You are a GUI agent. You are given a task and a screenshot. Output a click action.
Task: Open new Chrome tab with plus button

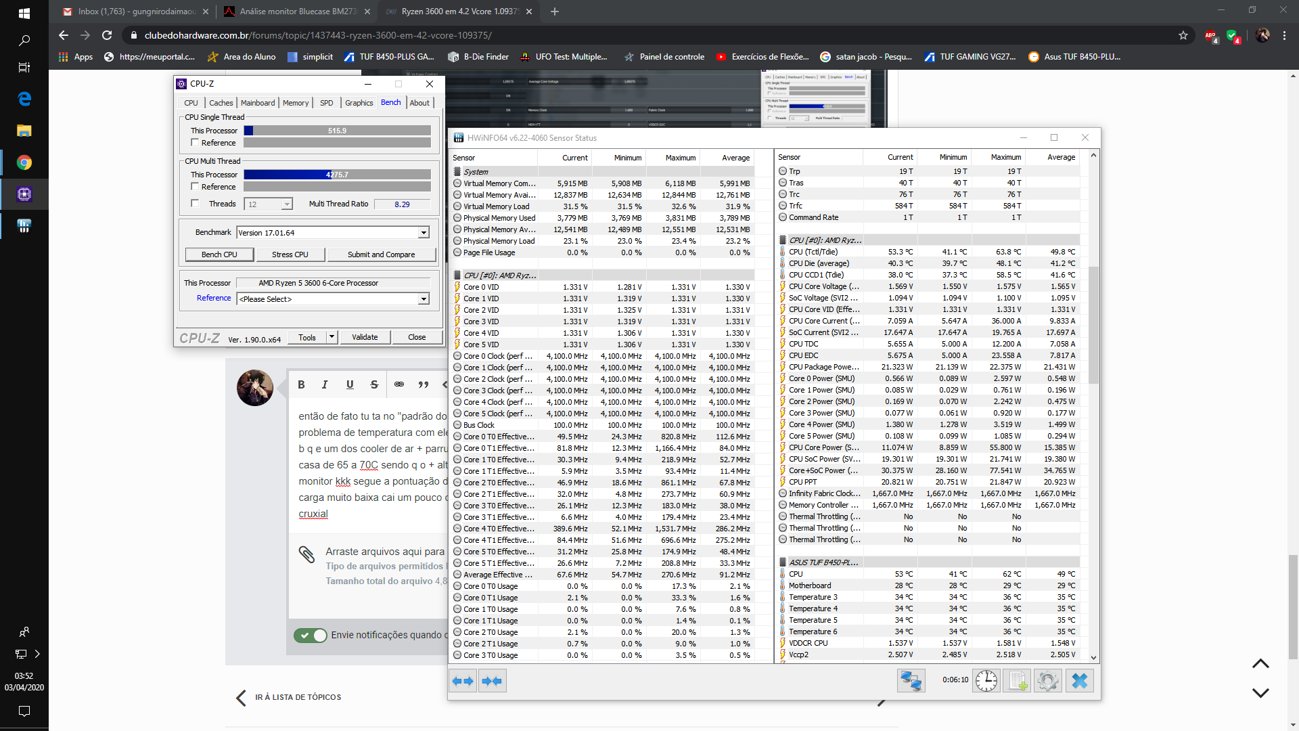(x=555, y=12)
